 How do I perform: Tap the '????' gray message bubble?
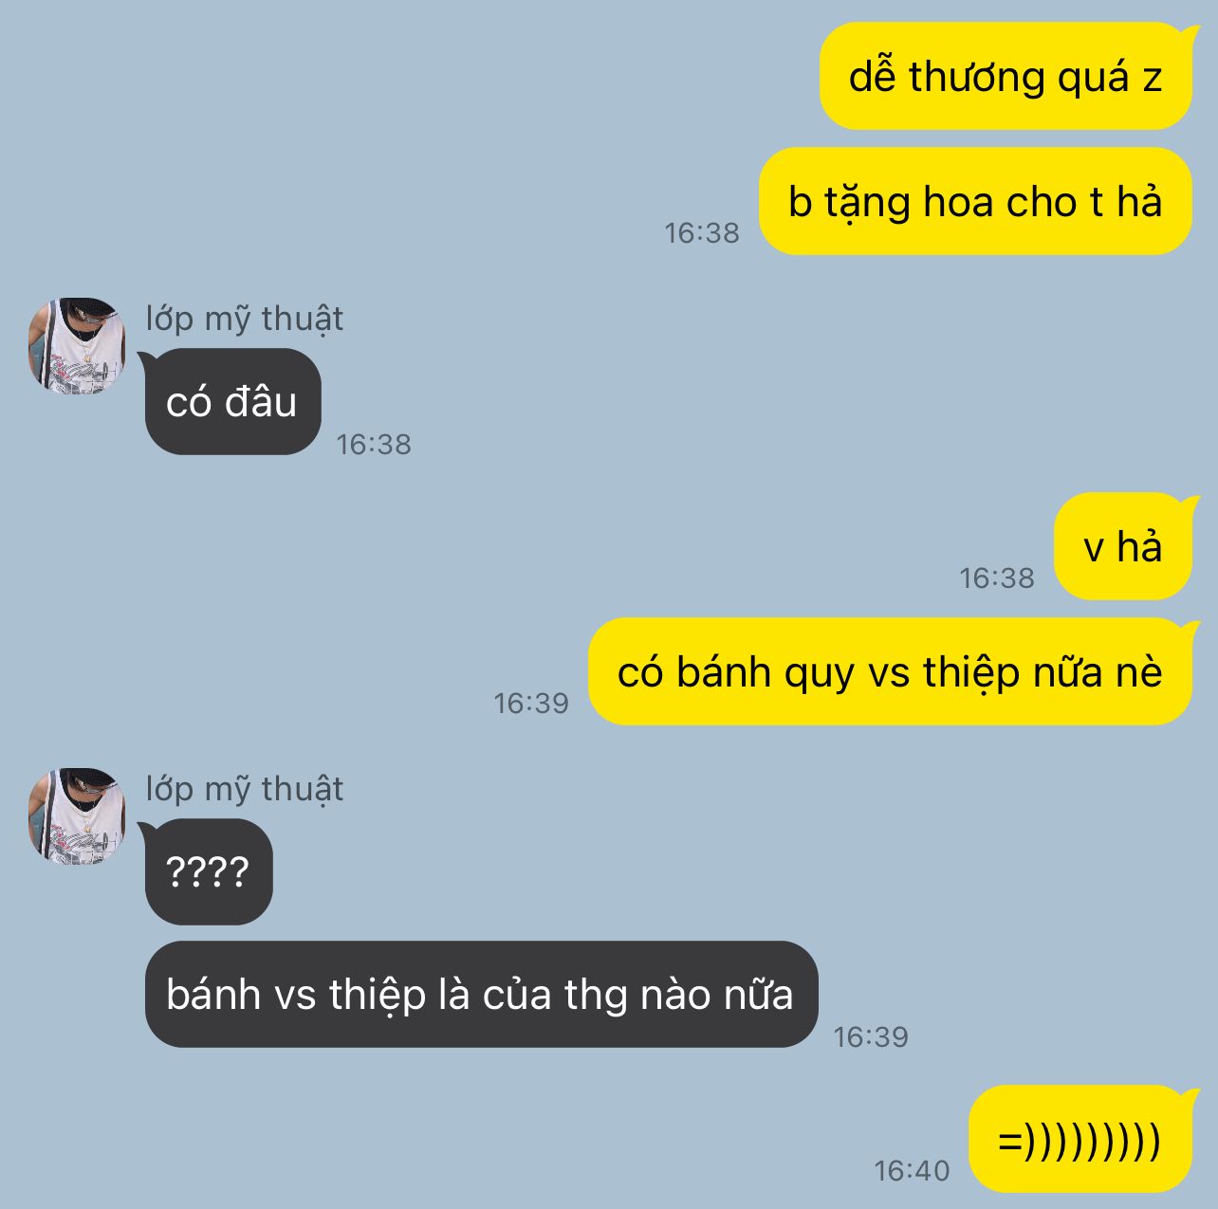[x=209, y=871]
